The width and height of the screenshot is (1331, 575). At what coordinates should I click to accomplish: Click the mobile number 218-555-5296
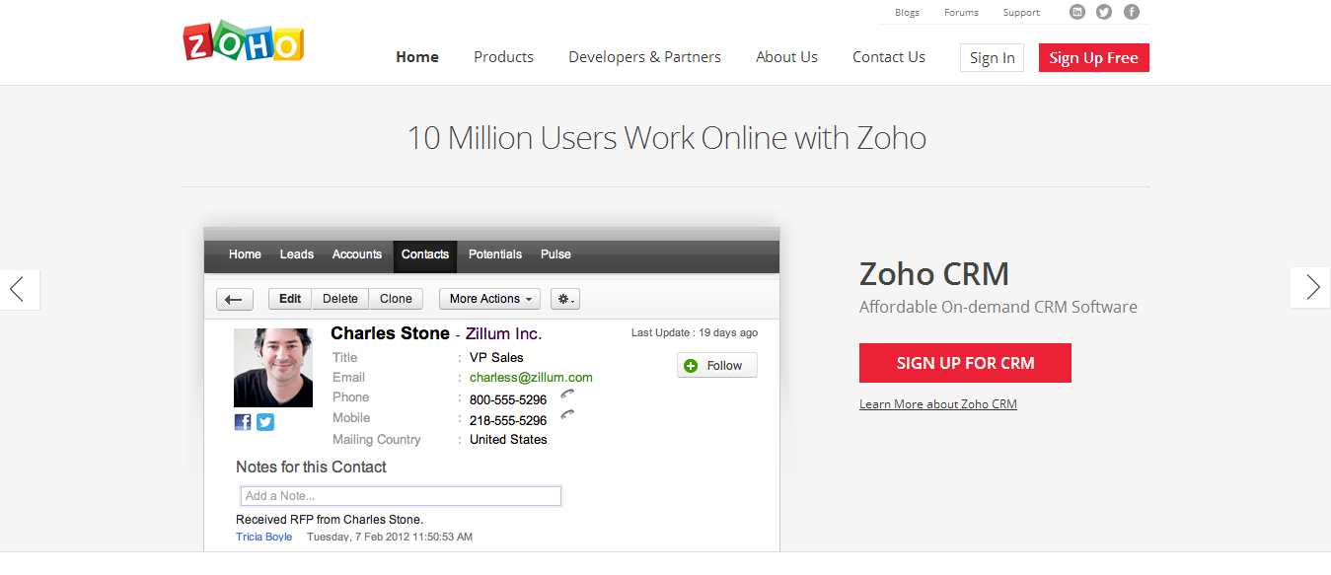[508, 420]
